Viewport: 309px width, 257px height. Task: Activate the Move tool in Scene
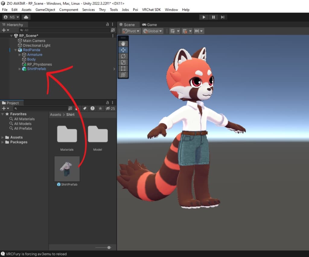[123, 50]
